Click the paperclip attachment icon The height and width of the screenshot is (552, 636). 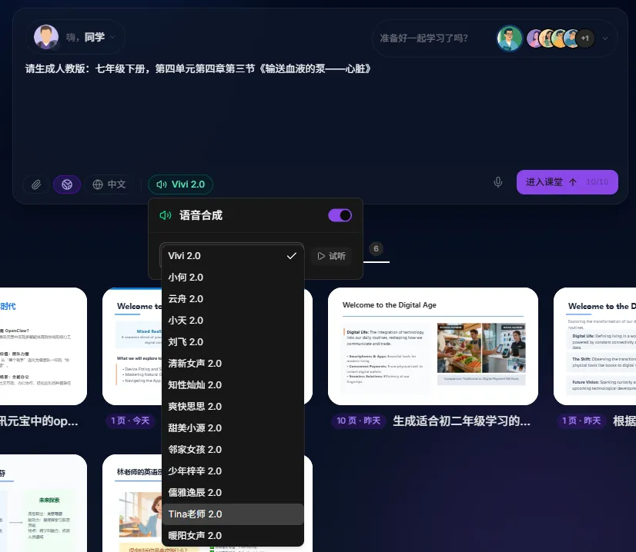coord(36,185)
